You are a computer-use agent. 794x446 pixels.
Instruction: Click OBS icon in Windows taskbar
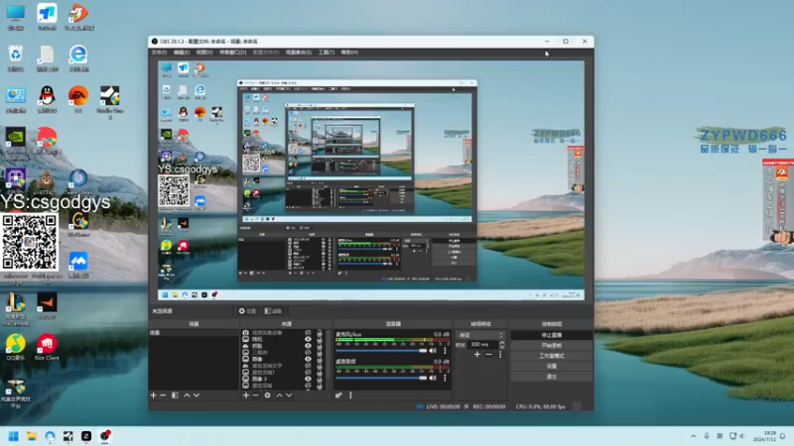tap(105, 436)
